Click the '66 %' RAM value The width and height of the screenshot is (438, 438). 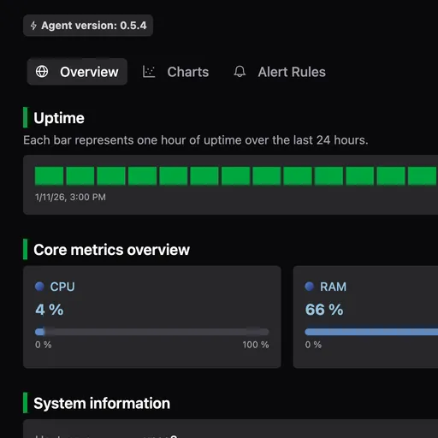(324, 310)
